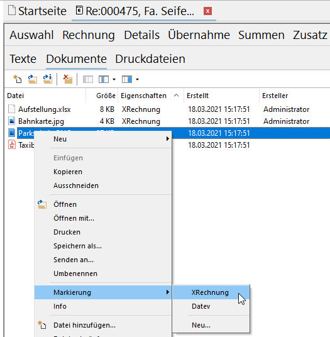Click the second column layout icon
The height and width of the screenshot is (337, 330).
coord(104,79)
